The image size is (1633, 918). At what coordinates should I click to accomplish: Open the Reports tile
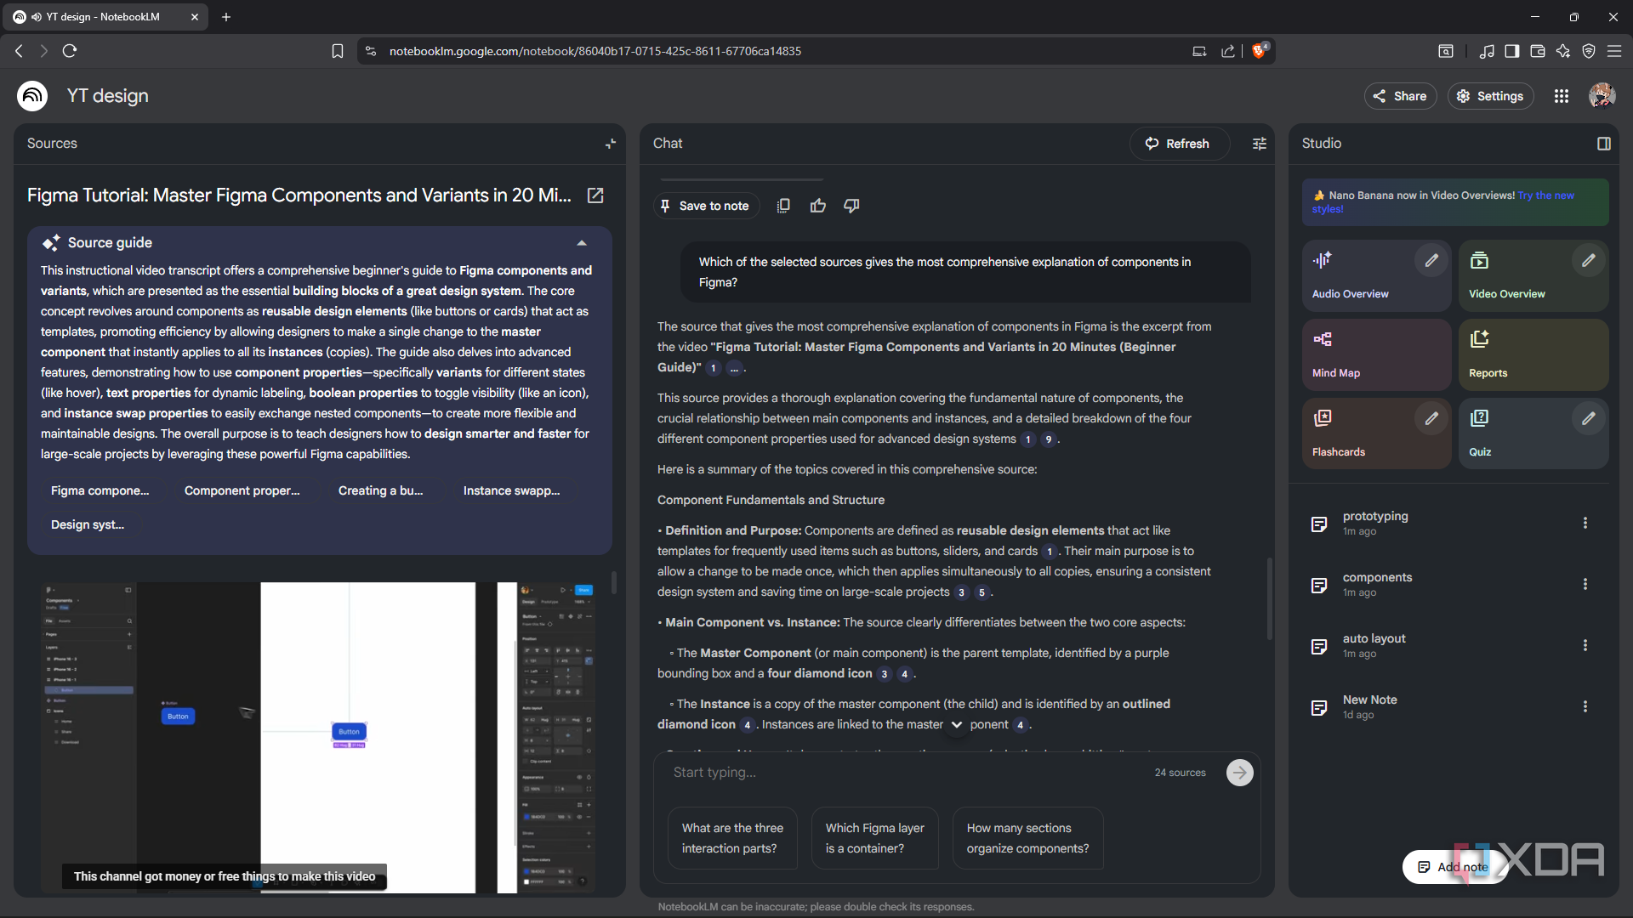click(x=1533, y=354)
